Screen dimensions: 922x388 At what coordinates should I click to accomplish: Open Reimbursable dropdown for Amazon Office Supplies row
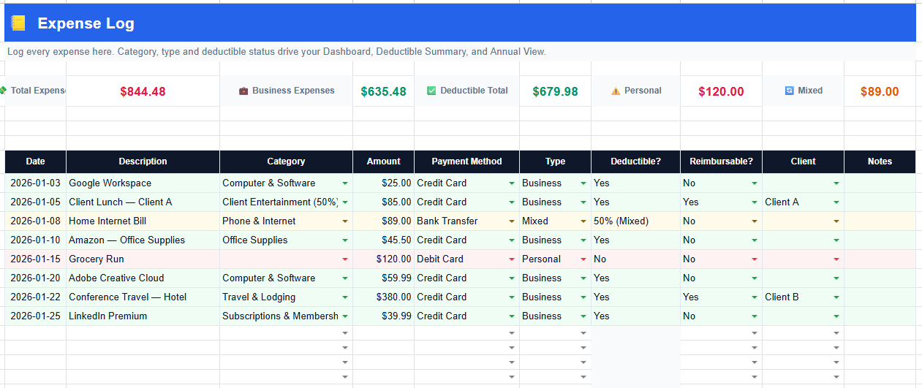click(x=755, y=240)
